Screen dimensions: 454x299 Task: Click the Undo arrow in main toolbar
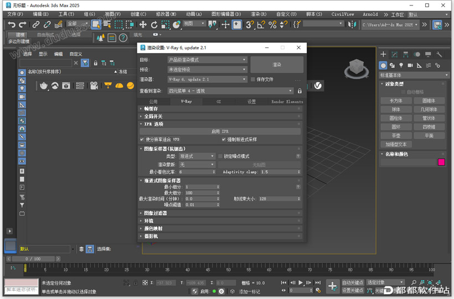pos(12,24)
